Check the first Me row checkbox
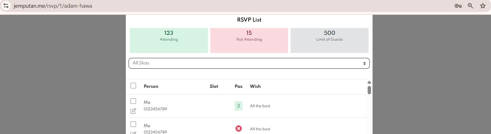The image size is (491, 134). [133, 101]
